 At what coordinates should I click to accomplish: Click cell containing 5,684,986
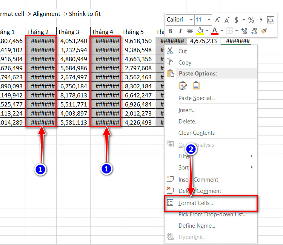(x=73, y=68)
